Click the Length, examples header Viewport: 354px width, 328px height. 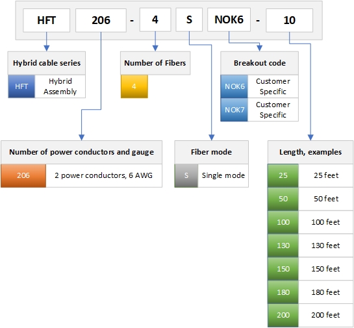(x=310, y=152)
